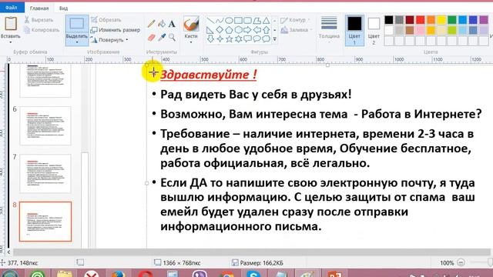Click the Размер: 166,2КБ status entry
Image resolution: width=493 pixels, height=277 pixels.
point(257,263)
